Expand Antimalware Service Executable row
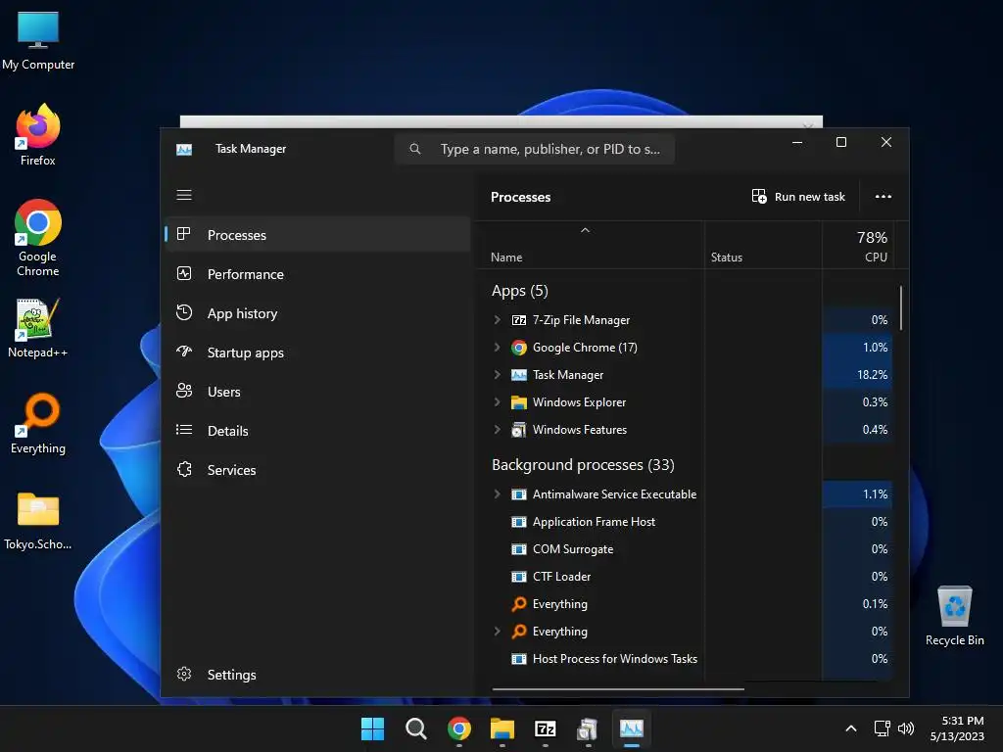 (x=497, y=494)
